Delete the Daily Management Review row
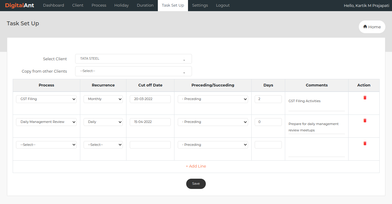 [x=365, y=121]
